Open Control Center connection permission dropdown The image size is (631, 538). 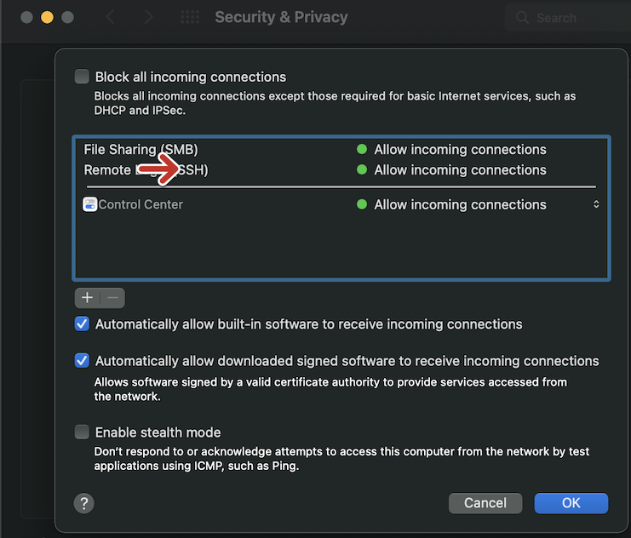(596, 204)
